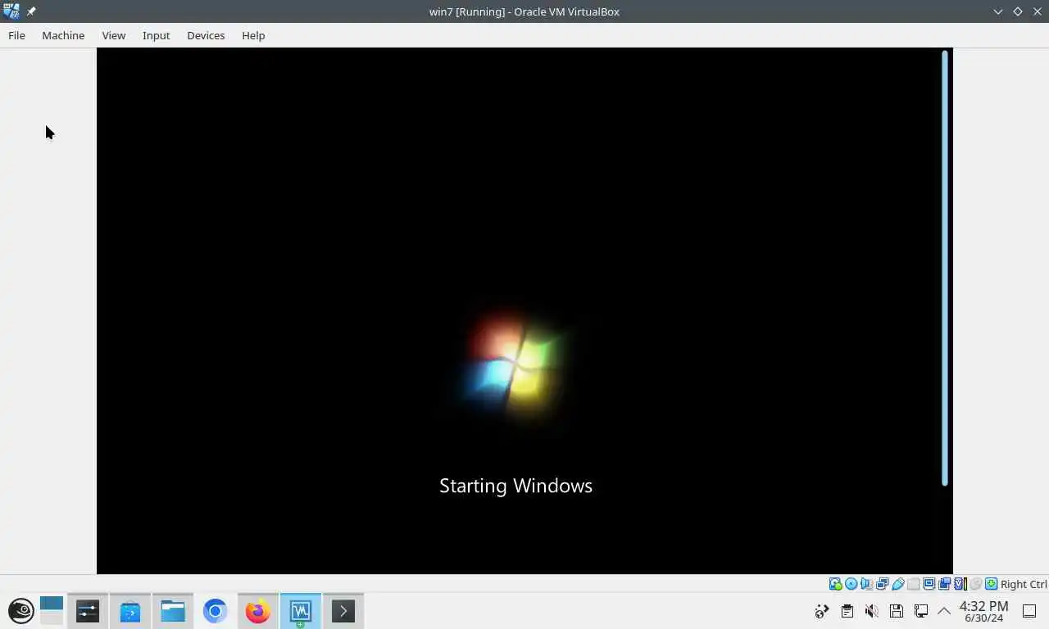The height and width of the screenshot is (629, 1049).
Task: Open the Dolphin file manager
Action: pos(173,611)
